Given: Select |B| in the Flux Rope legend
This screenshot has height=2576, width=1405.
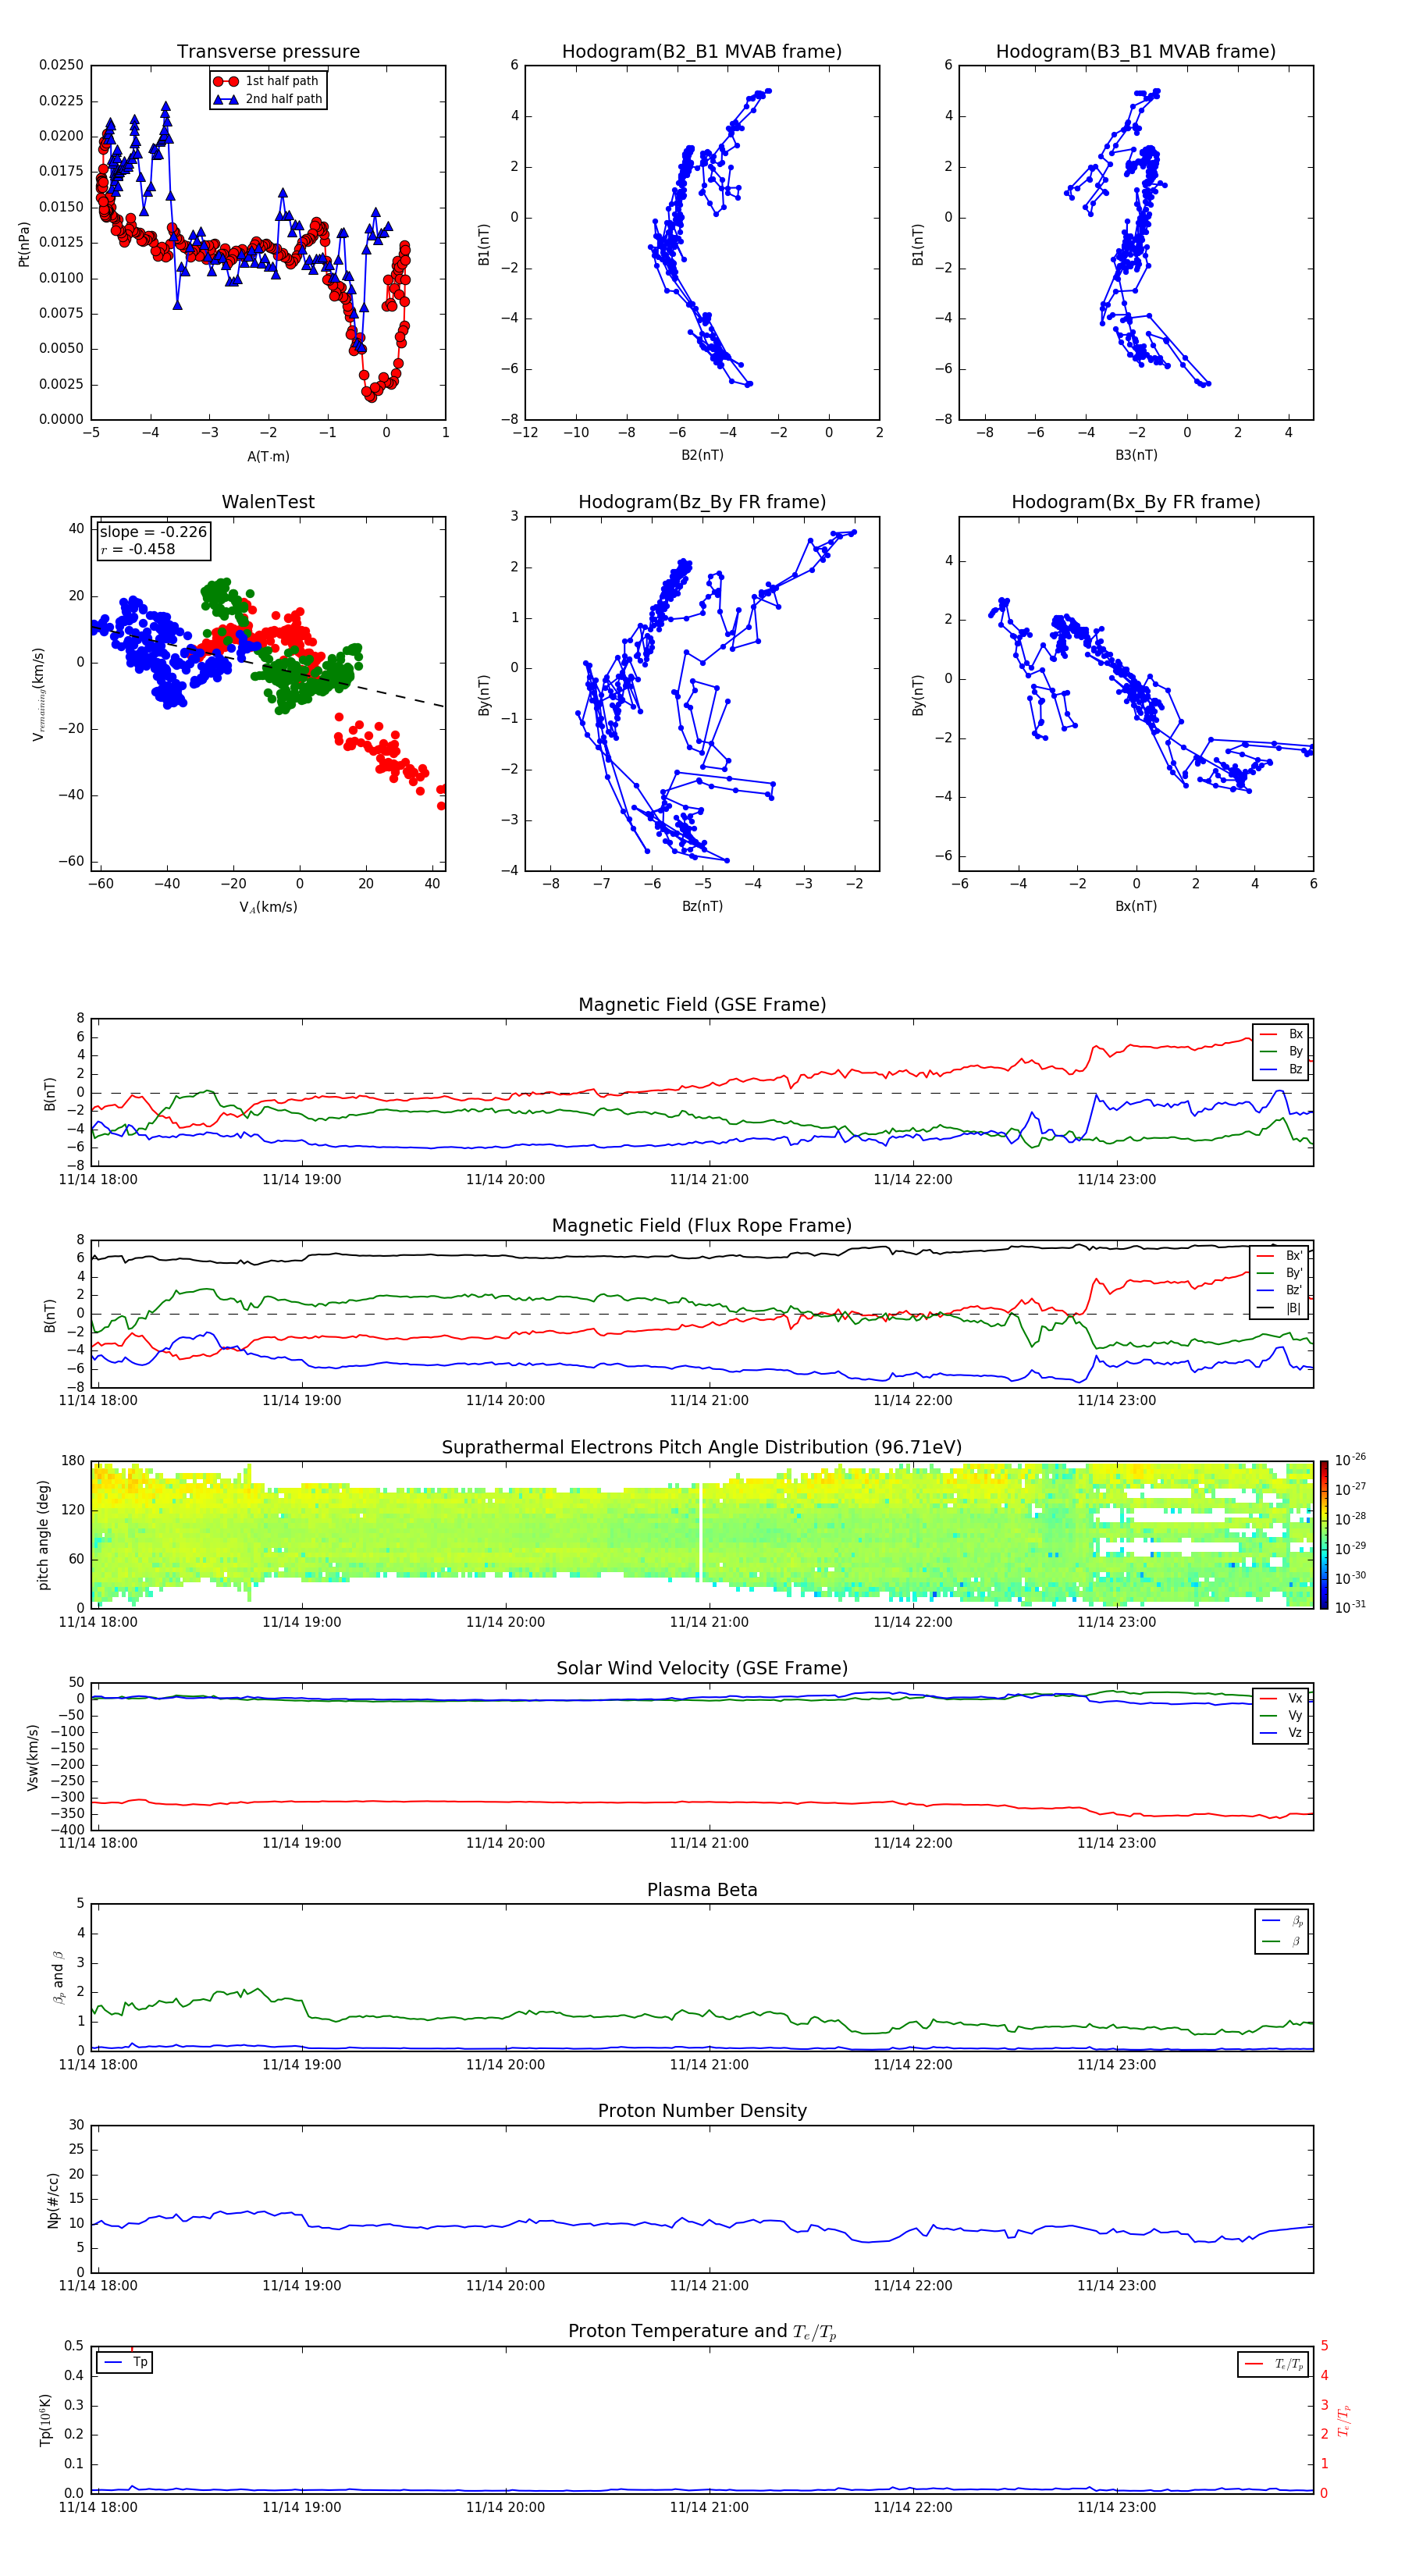Looking at the screenshot, I should [1281, 1308].
